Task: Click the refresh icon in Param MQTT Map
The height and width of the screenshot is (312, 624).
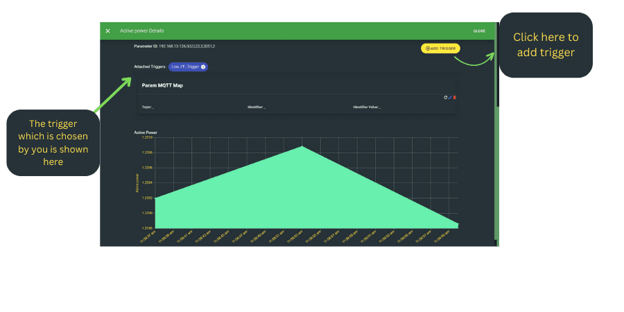Action: pos(445,97)
